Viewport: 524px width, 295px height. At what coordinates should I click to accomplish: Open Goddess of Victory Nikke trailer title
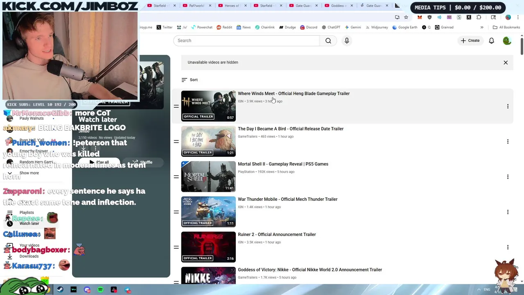(310, 270)
